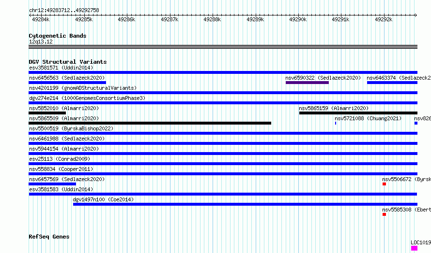Click the gray 12q13.12 cytogenetic band bar
Viewport: 431px width, 253px height.
point(223,47)
